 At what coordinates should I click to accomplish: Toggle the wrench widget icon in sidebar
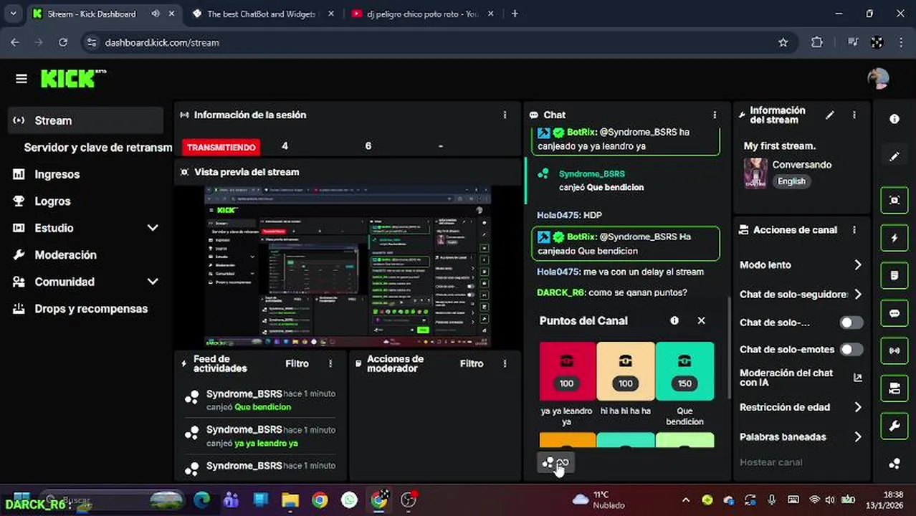coord(894,426)
